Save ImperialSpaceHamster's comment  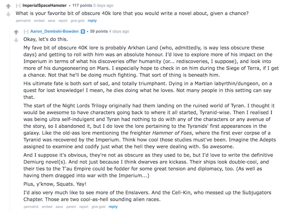coord(51,21)
